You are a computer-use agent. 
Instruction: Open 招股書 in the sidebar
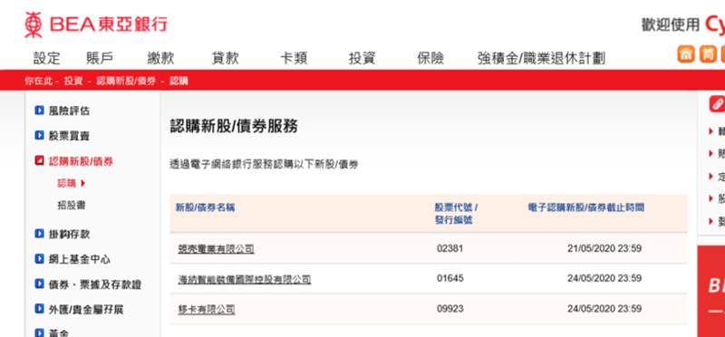(72, 206)
